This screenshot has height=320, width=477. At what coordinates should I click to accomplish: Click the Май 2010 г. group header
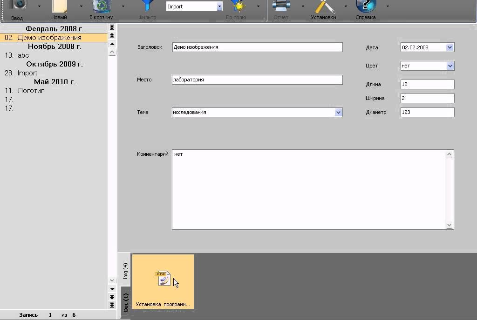pyautogui.click(x=55, y=82)
